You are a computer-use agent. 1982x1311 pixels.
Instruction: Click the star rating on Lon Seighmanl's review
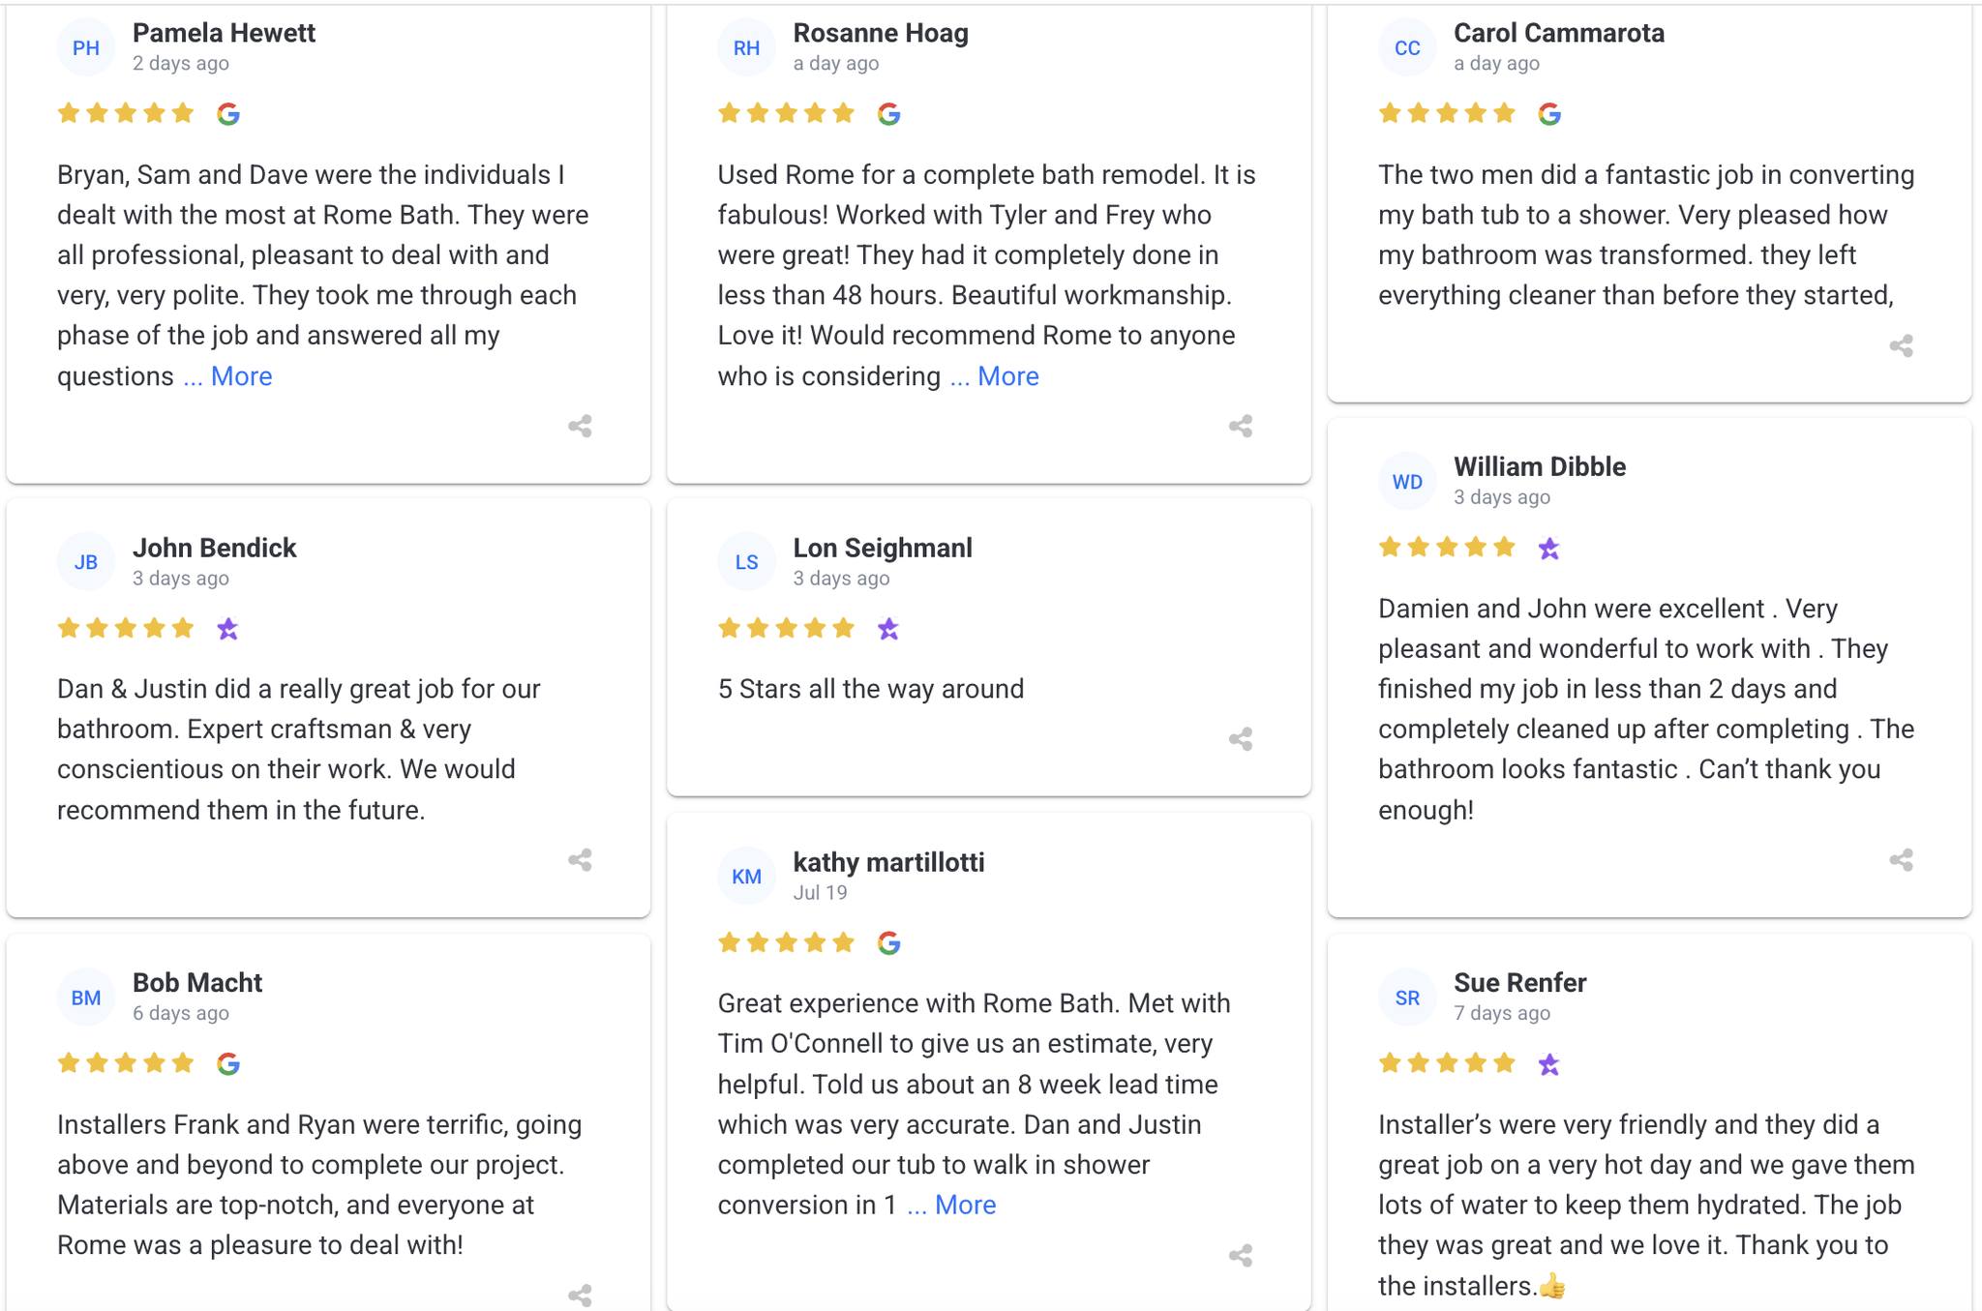click(786, 629)
